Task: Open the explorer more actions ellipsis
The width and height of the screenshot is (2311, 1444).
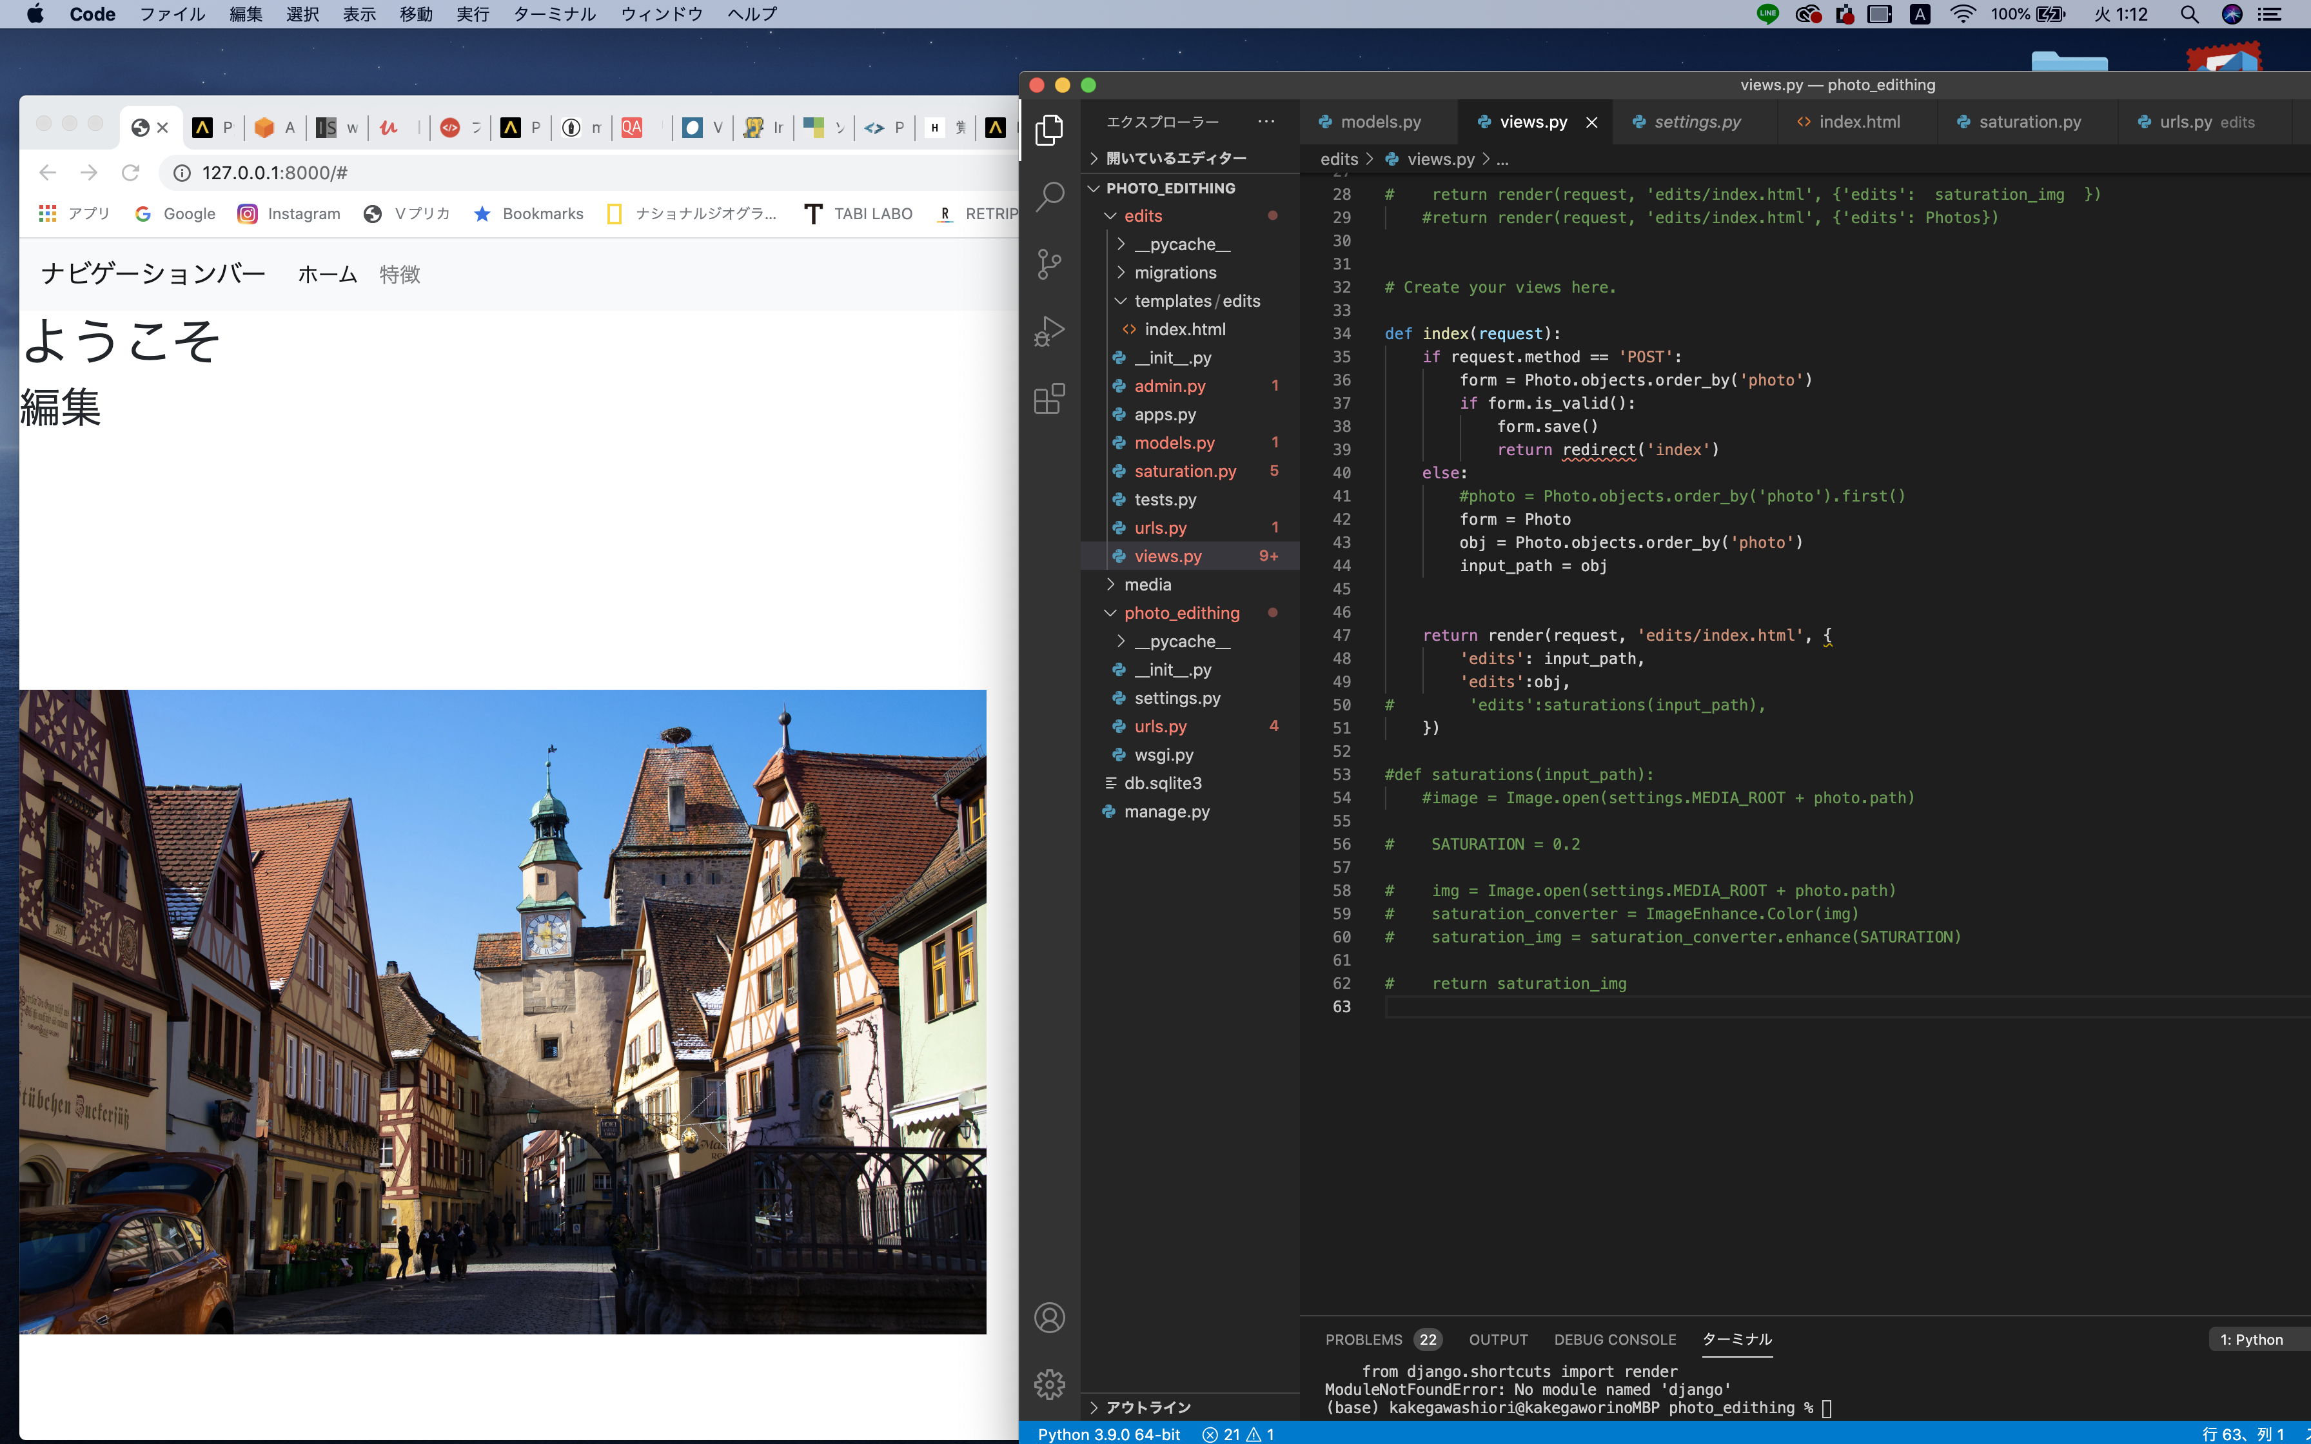Action: pos(1265,121)
